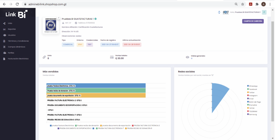Go back with browser back arrow

coord(4,4)
